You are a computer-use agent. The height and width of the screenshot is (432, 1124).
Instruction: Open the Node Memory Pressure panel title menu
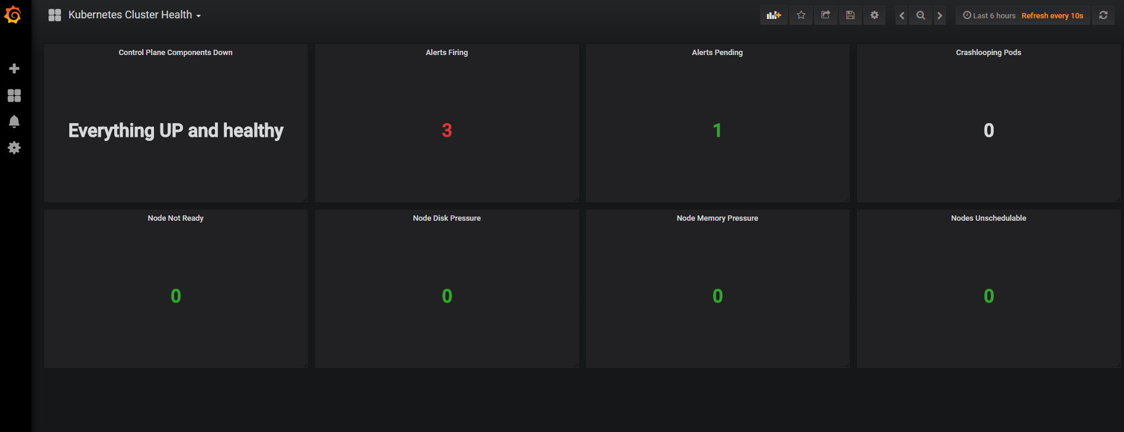tap(717, 218)
